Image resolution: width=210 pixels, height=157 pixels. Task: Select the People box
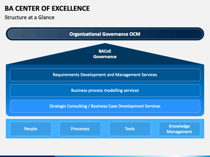[31, 129]
